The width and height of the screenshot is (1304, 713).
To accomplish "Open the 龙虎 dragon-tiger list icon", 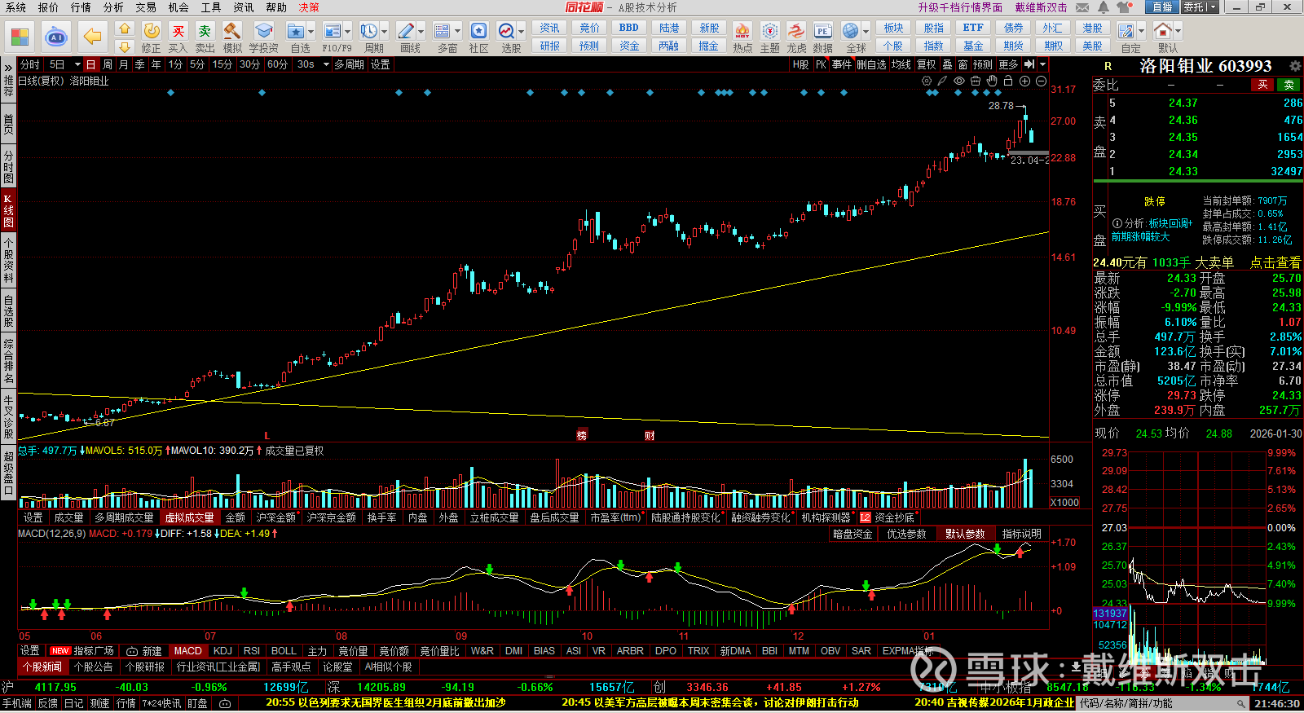I will coord(796,32).
